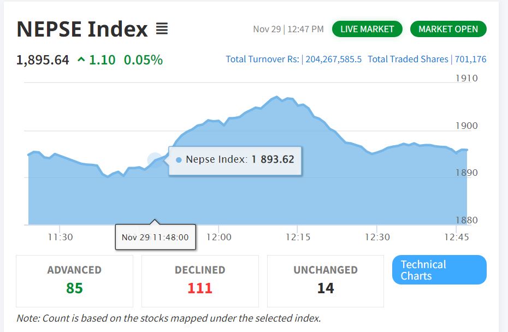Click the Nov 29 11:48:00 date tooltip
This screenshot has width=508, height=332.
155,237
